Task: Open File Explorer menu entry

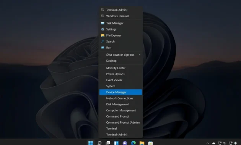Action: click(x=120, y=35)
